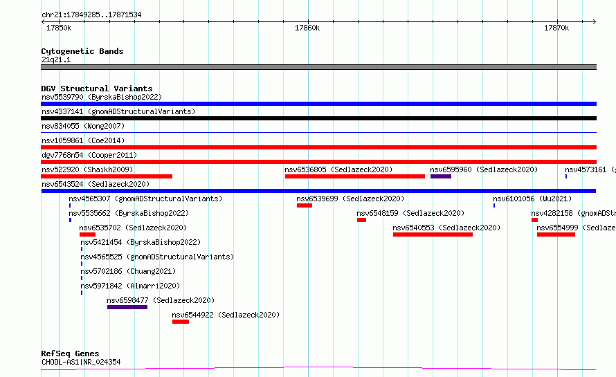Open the nsv5535662 (ByrskaBishop2022) label
The image size is (616, 377).
tap(129, 213)
